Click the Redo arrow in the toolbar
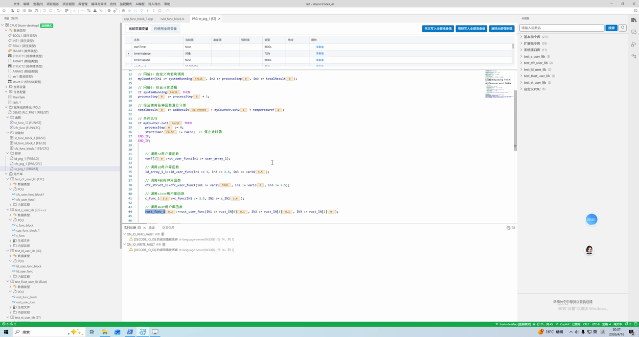The width and height of the screenshot is (639, 337). (51, 11)
